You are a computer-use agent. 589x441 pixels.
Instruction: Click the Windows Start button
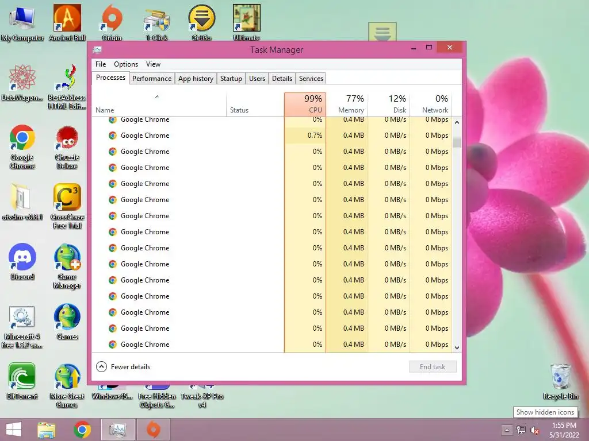[x=14, y=430]
